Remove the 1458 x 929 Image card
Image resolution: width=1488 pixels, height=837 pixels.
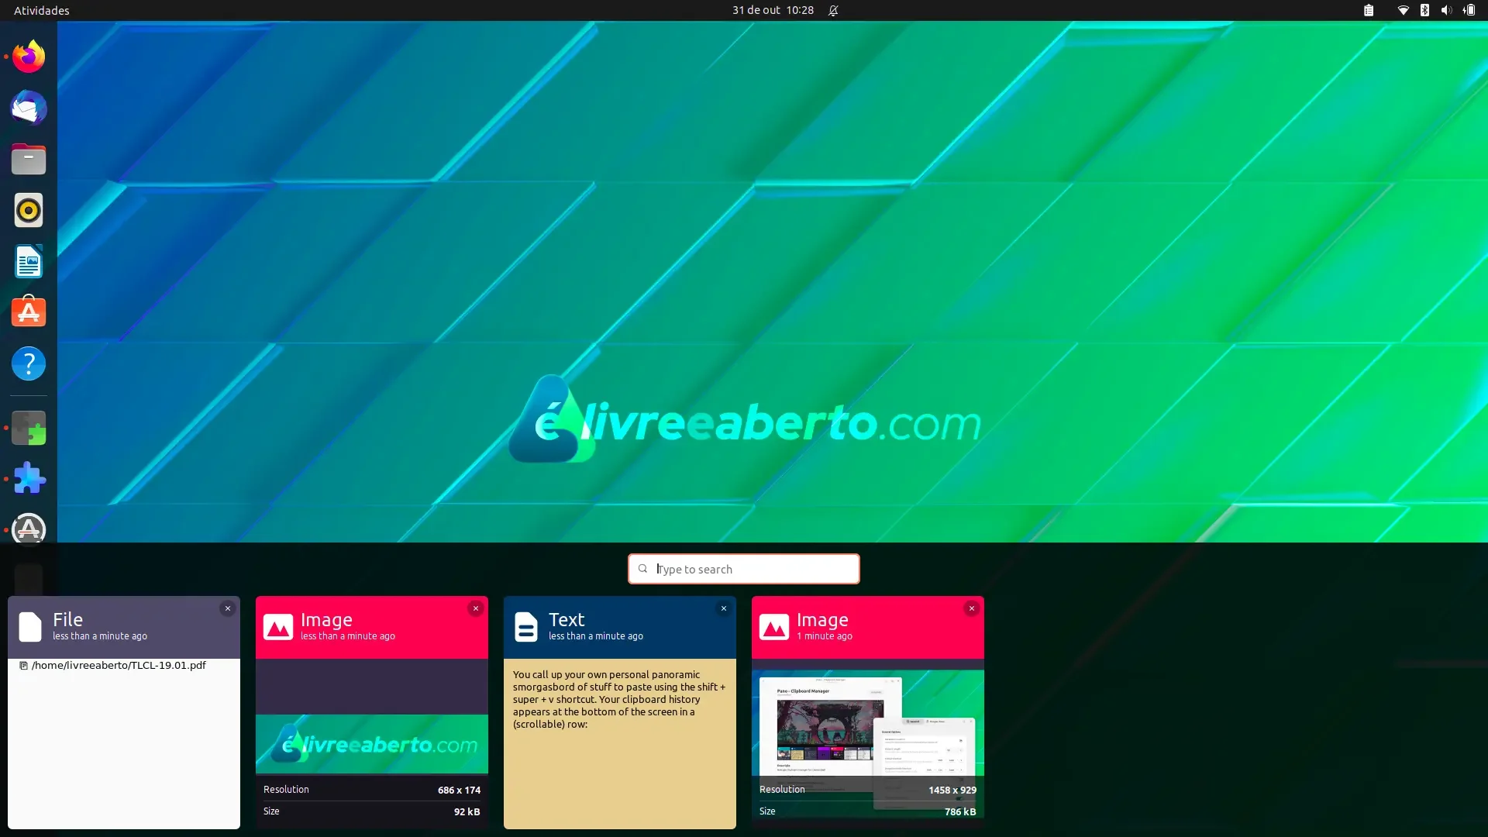tap(972, 608)
